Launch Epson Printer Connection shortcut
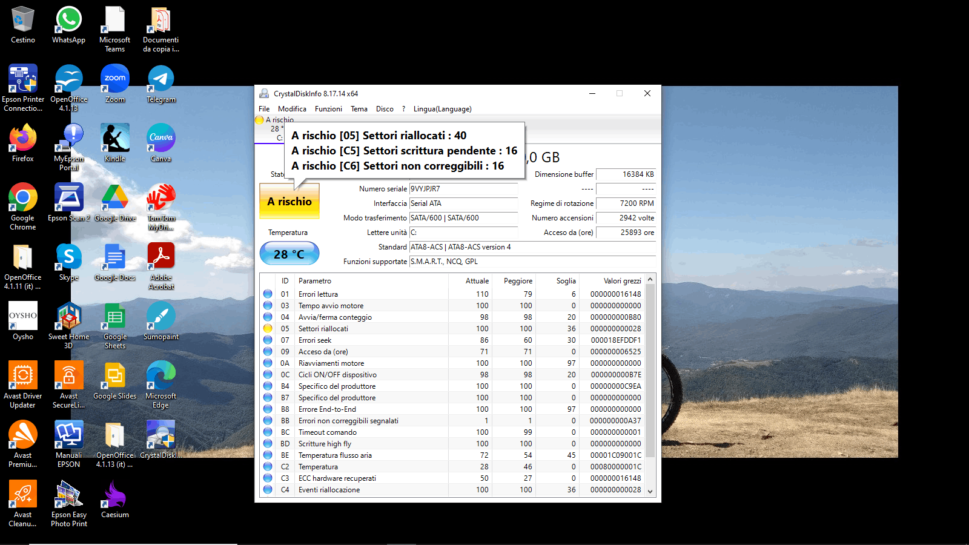The height and width of the screenshot is (545, 969). pyautogui.click(x=23, y=88)
